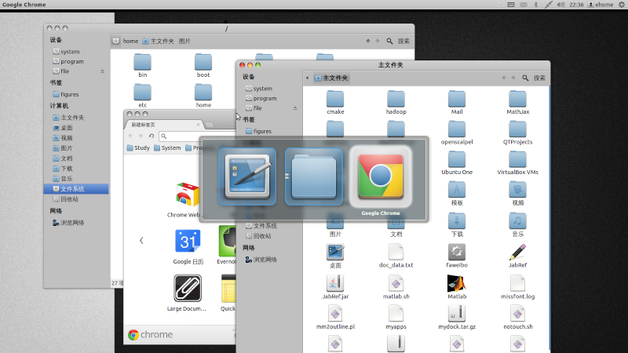This screenshot has width=628, height=353.
Task: Select the file manager folder icon in switcher
Action: point(314,176)
